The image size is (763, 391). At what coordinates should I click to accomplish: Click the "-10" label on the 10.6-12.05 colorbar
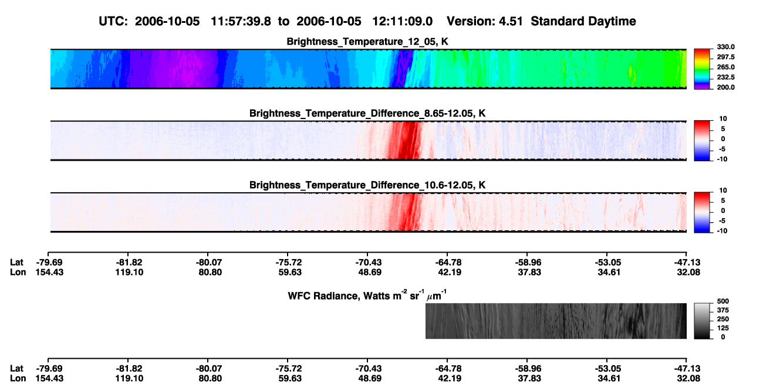click(722, 231)
